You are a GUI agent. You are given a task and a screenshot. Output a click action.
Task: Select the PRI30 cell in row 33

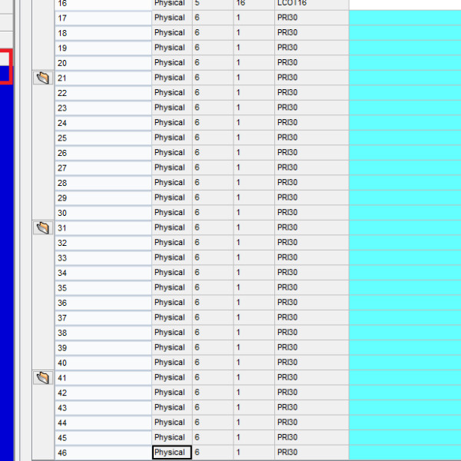coord(311,257)
